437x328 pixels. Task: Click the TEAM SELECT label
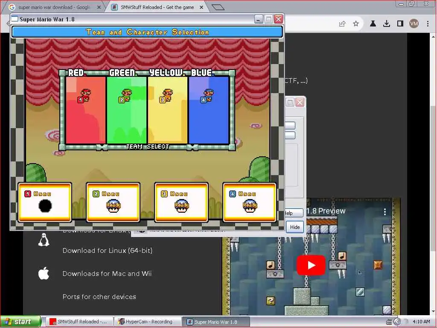pyautogui.click(x=148, y=147)
